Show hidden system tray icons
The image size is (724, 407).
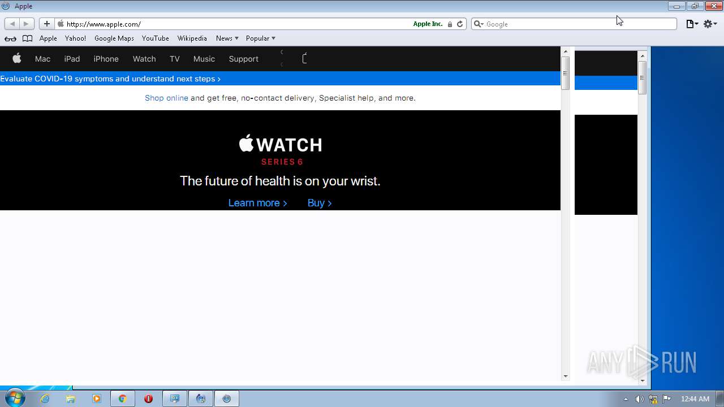point(626,399)
